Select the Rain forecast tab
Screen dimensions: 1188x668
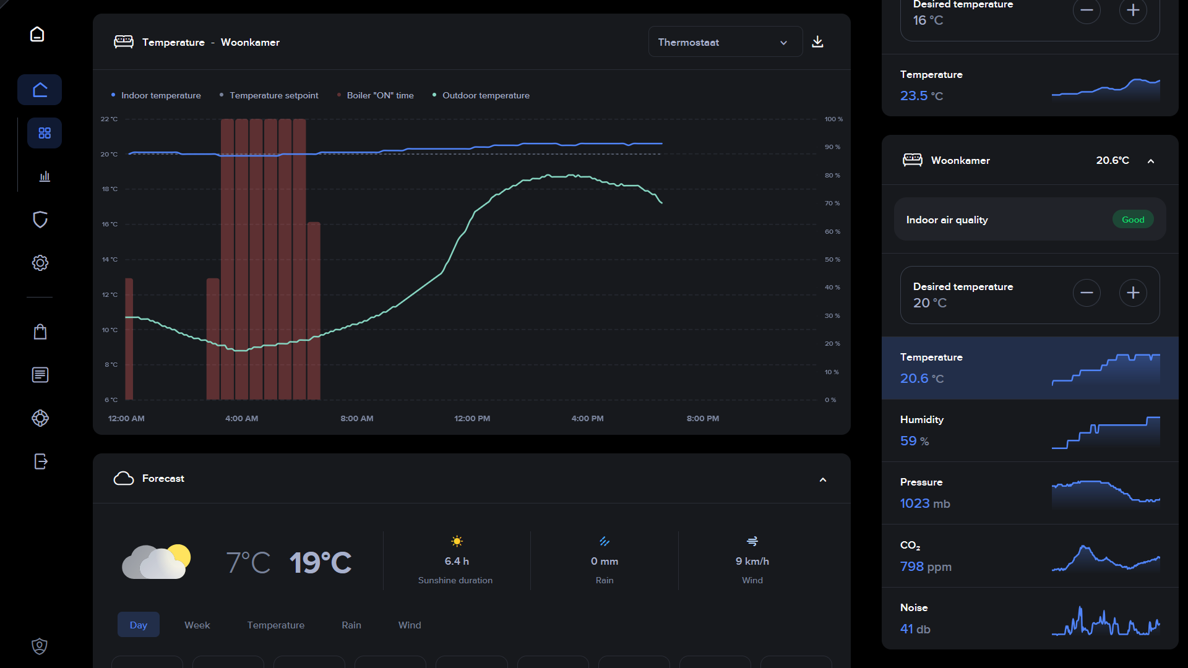tap(351, 625)
